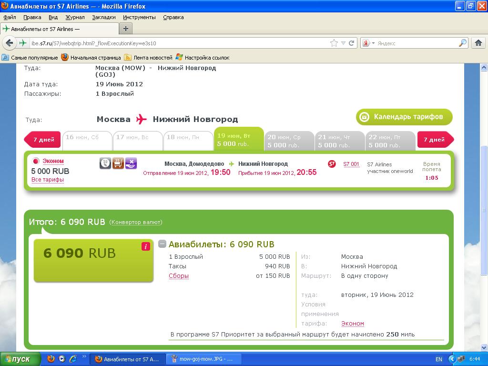
Task: Select the 20 июн, Ср date tab
Action: coord(289,141)
